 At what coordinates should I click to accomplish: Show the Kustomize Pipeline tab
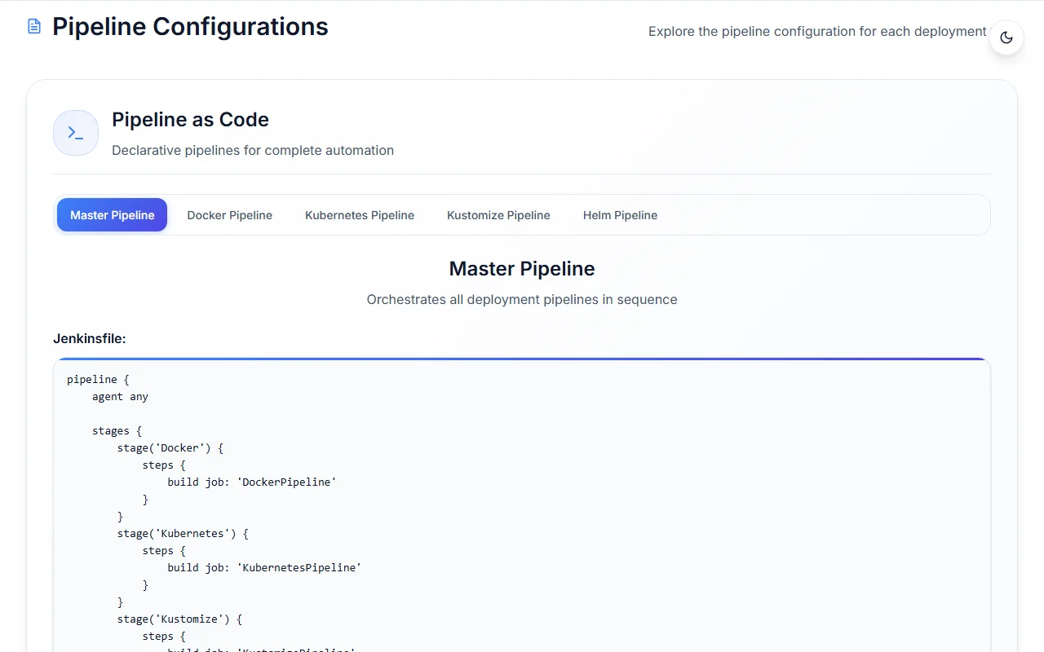tap(498, 215)
